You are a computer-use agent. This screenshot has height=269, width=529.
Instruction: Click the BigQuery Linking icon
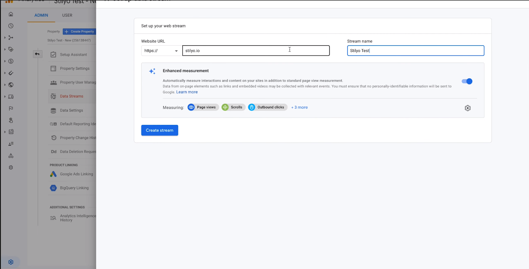(x=53, y=188)
